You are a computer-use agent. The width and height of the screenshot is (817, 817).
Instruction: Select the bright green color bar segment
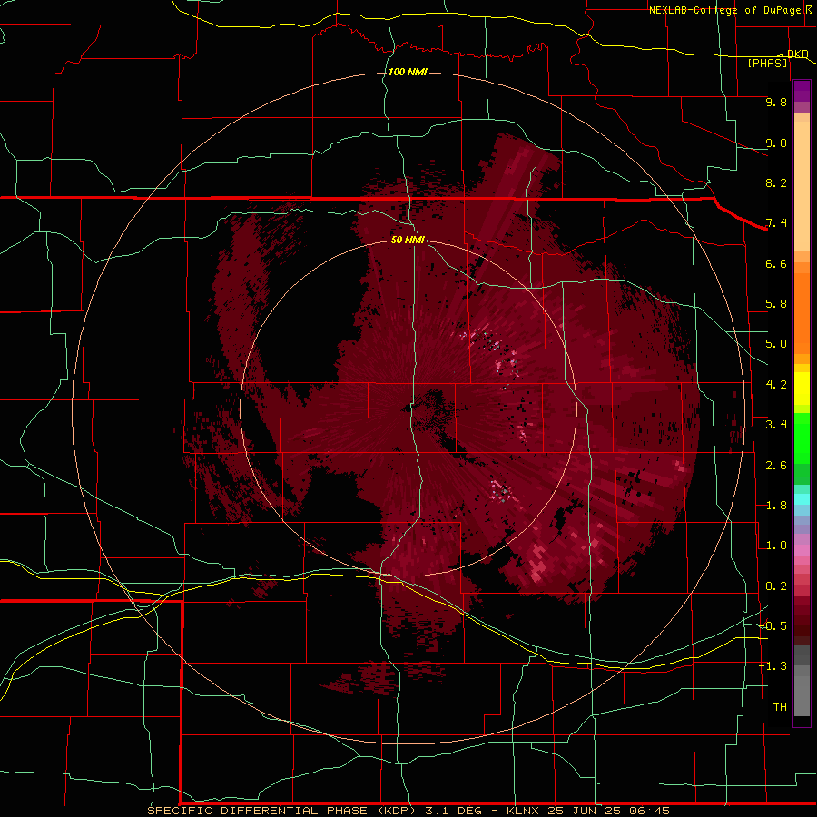pyautogui.click(x=802, y=438)
